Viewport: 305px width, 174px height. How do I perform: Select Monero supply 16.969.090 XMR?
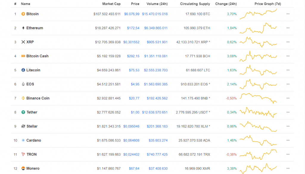(197, 168)
